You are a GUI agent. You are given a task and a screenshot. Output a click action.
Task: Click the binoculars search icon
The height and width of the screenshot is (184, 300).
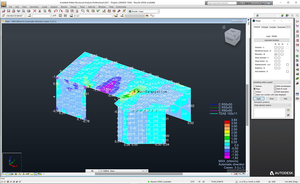pos(239,3)
